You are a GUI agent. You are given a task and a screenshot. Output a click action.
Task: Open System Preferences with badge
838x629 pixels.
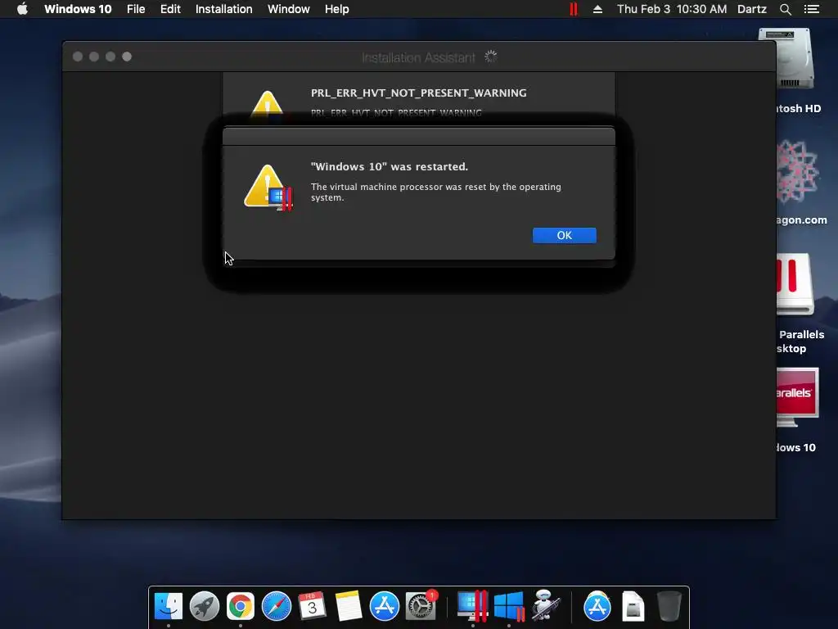pos(421,606)
